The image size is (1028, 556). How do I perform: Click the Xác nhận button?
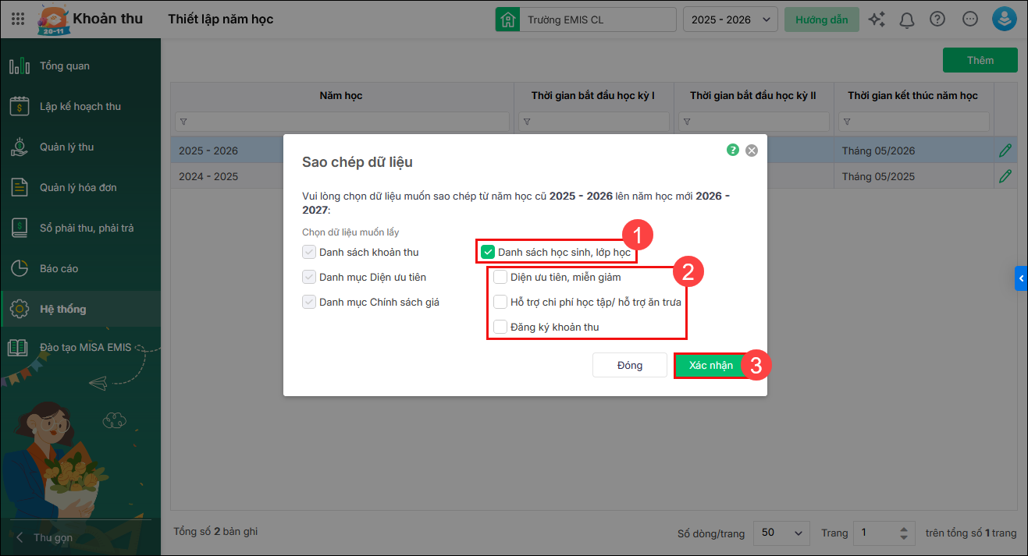tap(710, 366)
